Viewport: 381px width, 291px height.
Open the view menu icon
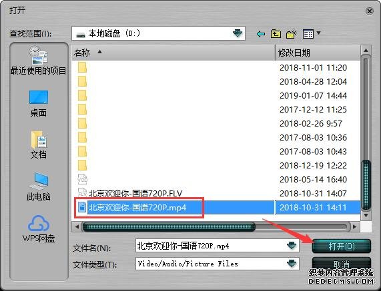click(312, 34)
